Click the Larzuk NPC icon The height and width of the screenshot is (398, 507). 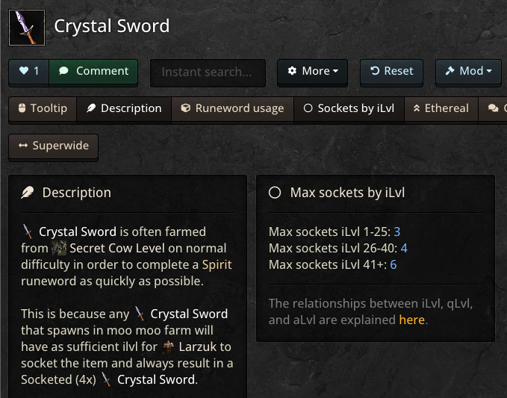coord(169,346)
